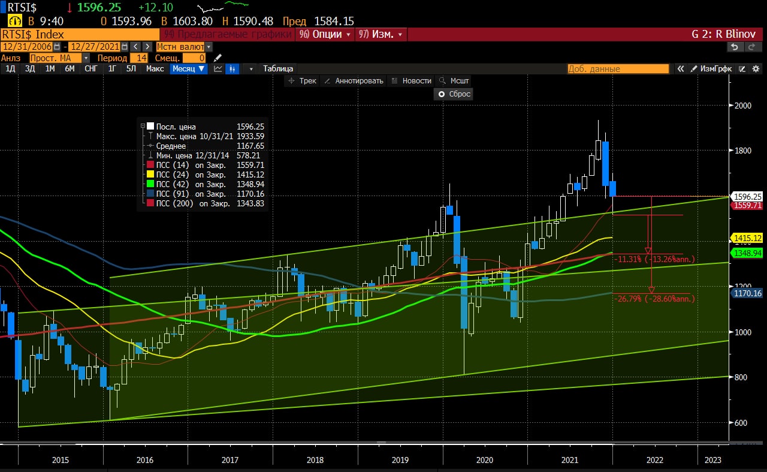Screen dimensions: 767x472
Task: Open chart settings gear icon
Action: [x=756, y=69]
